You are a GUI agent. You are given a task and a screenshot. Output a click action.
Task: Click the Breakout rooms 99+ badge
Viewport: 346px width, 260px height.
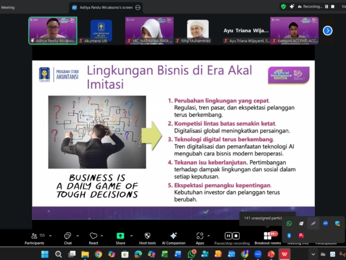pos(274,233)
